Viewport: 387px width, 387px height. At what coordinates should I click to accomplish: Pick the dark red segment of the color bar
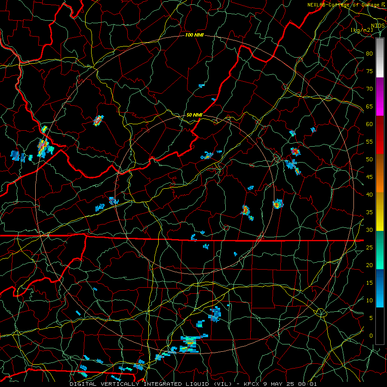pos(380,135)
